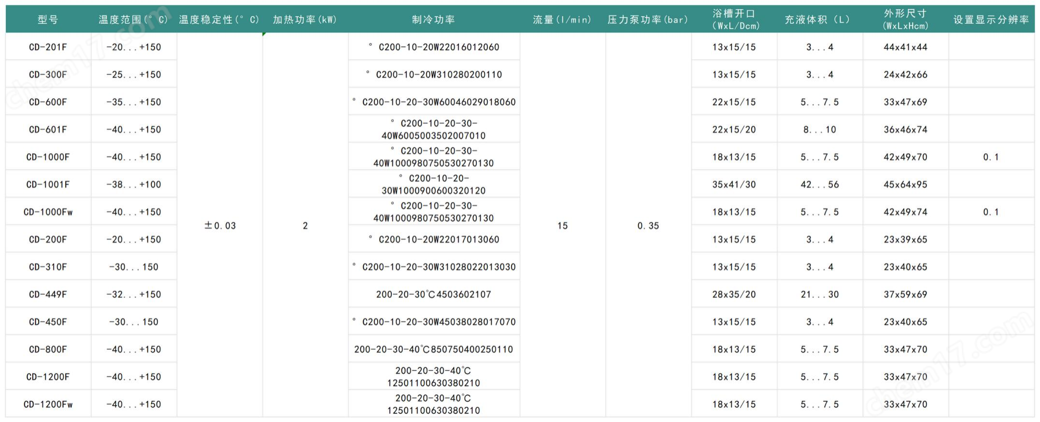Viewport: 1040px width, 422px height.
Task: Click flow rate value 15
Action: (562, 226)
